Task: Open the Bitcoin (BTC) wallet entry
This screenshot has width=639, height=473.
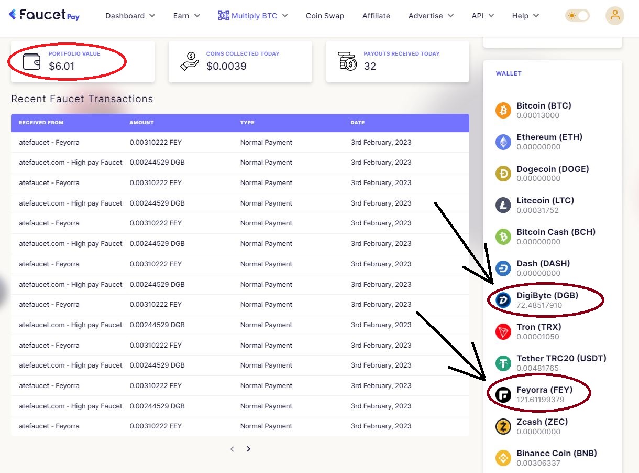Action: point(553,111)
